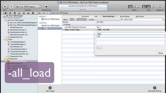Go back in editor history

[x=44, y=13]
